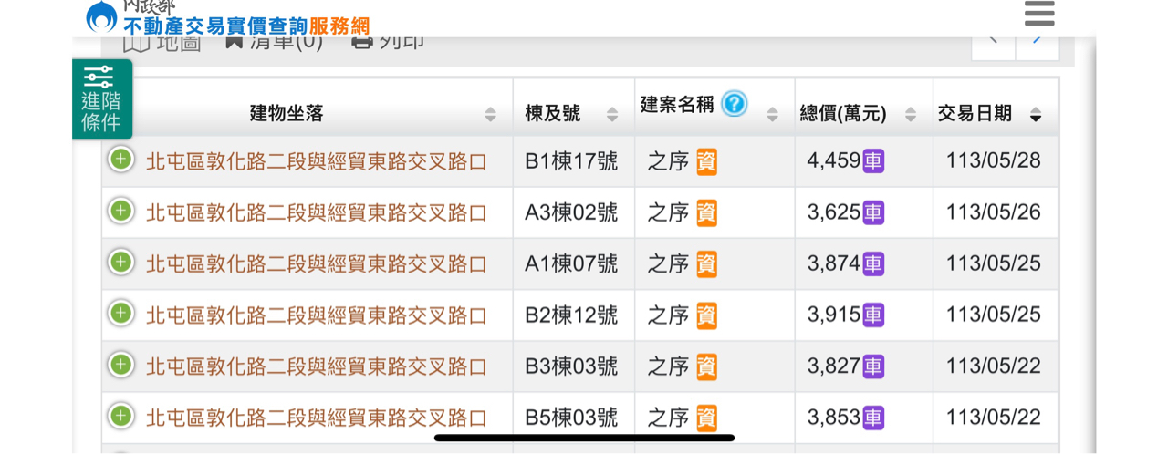Click 車 badge next to 3,874
Screen dimensions: 1168x454
click(873, 263)
